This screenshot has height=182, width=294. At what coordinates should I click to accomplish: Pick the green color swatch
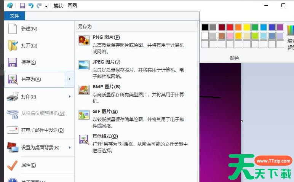click(x=255, y=27)
